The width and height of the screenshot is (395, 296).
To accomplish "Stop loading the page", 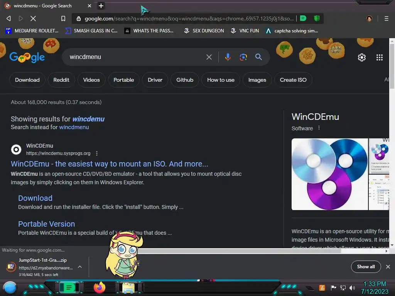I will [33, 18].
